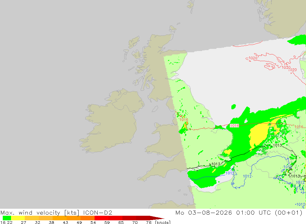Click the legend value label "27"
Image resolution: width=306 pixels, height=224 pixels.
tap(24, 222)
